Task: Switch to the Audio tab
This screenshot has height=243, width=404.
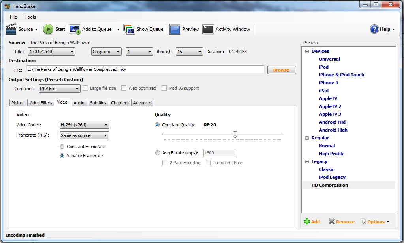Action: point(79,103)
